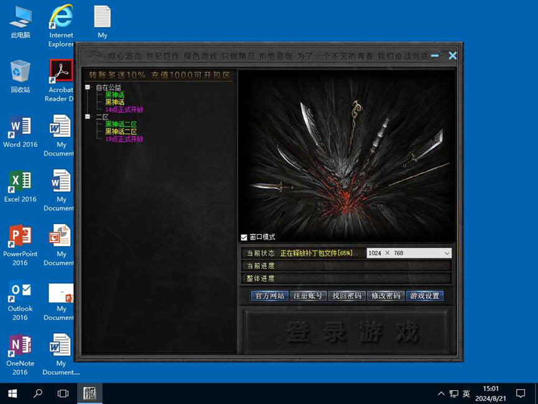This screenshot has width=538, height=404.
Task: Click the 当前进度 progress bar
Action: coord(346,266)
